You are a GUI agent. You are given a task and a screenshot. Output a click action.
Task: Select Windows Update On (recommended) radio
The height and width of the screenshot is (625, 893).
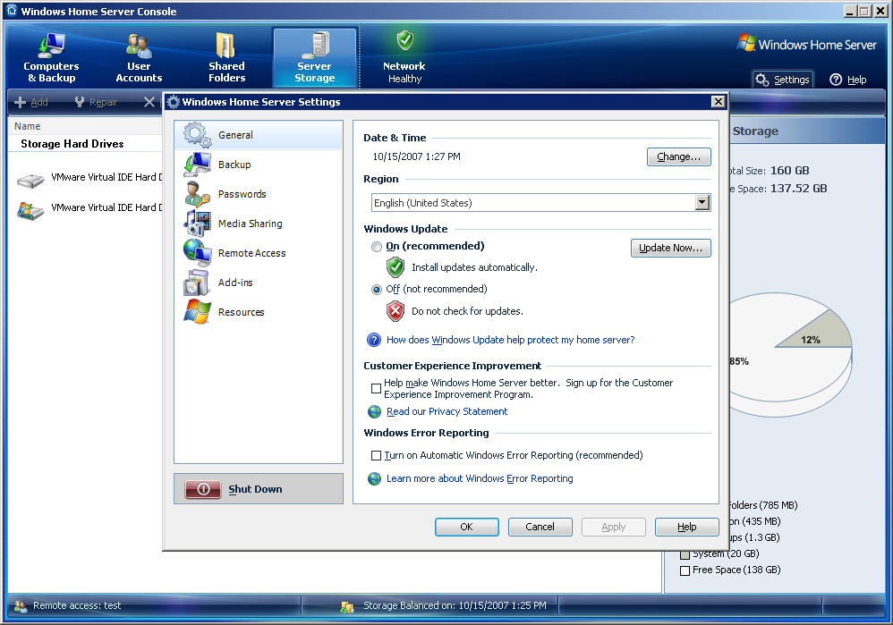click(x=377, y=247)
